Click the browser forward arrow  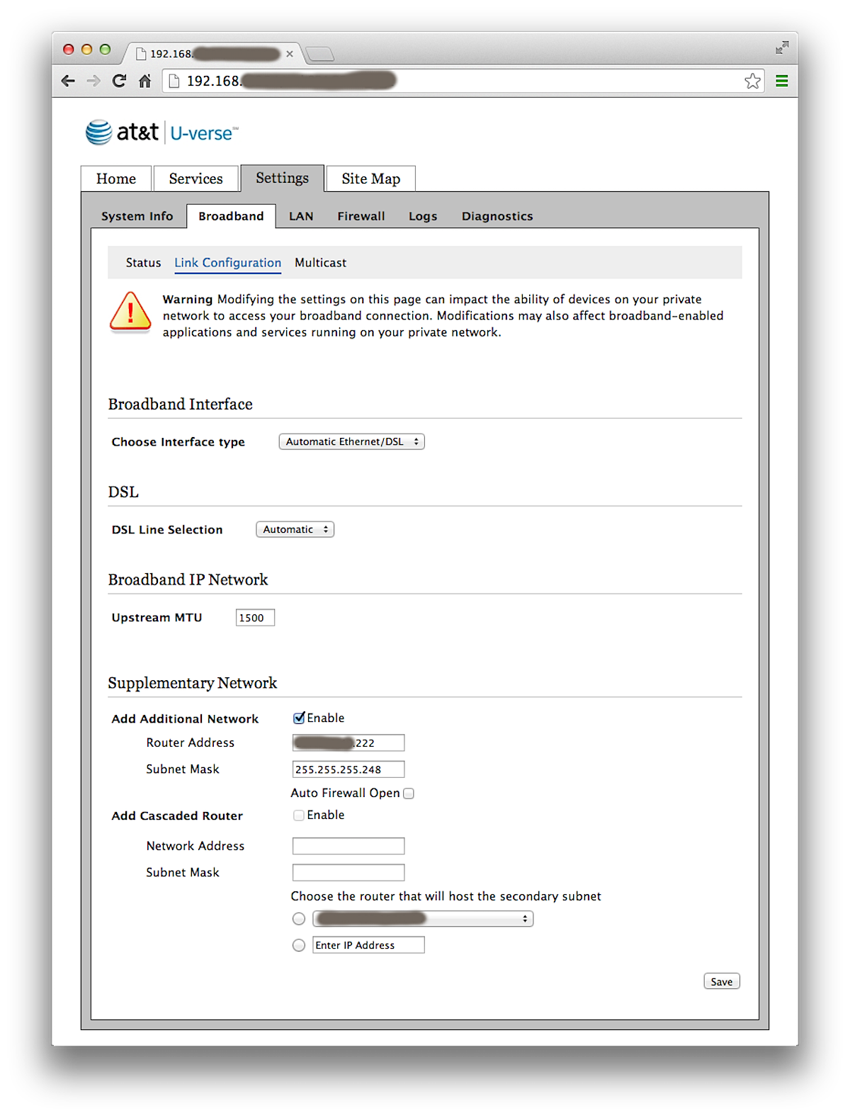tap(93, 81)
